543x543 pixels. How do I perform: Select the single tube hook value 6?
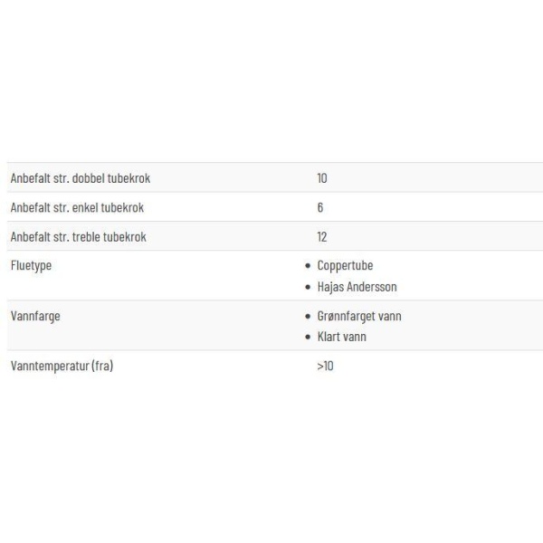pos(320,207)
